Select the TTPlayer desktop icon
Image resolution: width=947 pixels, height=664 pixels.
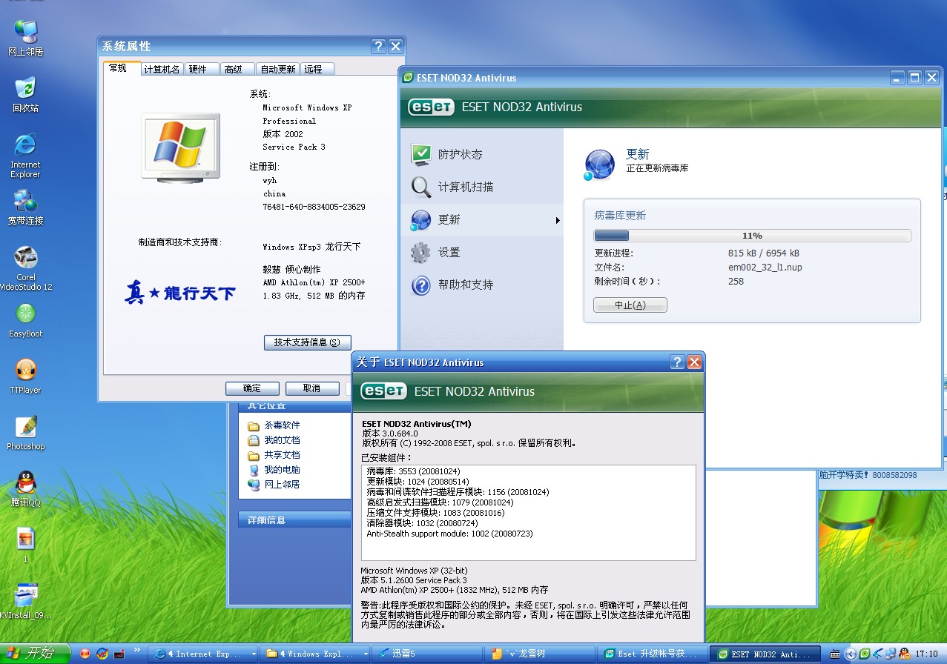point(26,376)
